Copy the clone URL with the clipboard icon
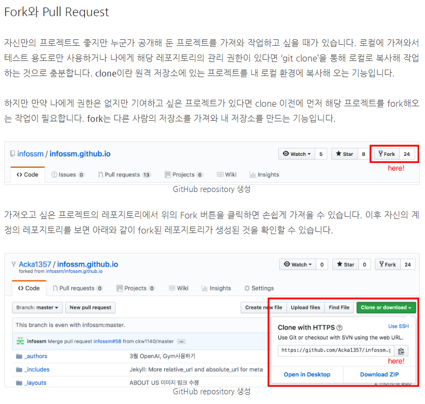This screenshot has width=425, height=404. click(401, 351)
